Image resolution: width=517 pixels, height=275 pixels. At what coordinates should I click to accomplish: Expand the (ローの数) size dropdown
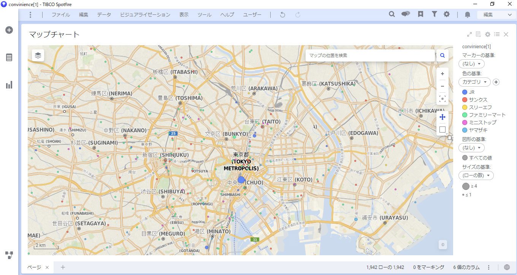tap(476, 175)
